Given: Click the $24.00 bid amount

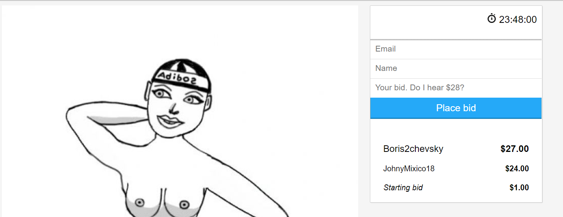Looking at the screenshot, I should click(517, 169).
